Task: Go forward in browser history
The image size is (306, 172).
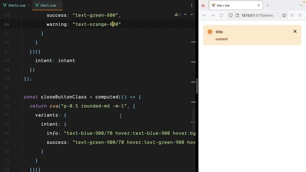Action: coord(213,15)
